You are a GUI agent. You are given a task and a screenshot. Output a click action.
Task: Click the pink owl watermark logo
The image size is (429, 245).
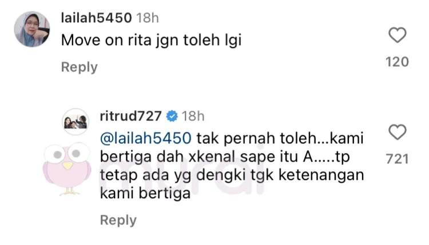67,169
